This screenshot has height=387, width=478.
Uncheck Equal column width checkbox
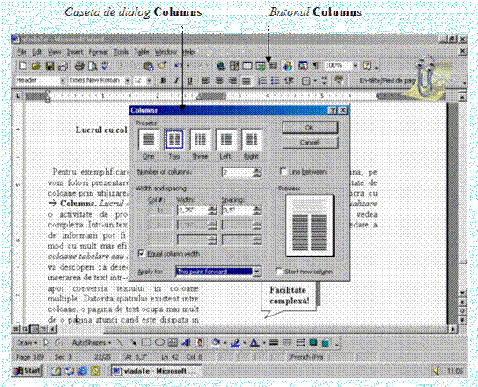tap(142, 253)
